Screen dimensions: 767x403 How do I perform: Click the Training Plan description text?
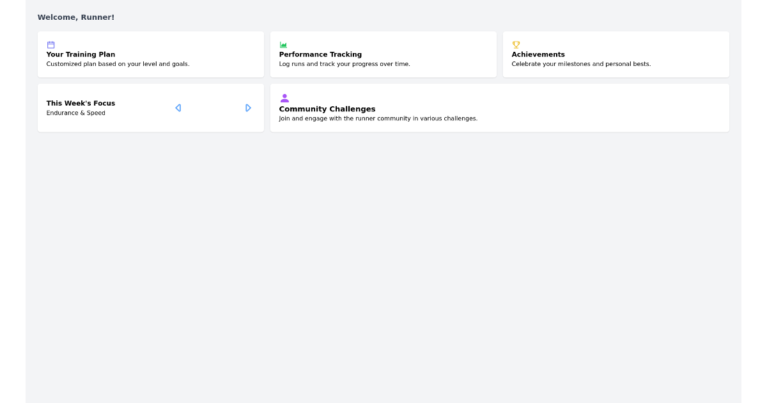pyautogui.click(x=118, y=64)
